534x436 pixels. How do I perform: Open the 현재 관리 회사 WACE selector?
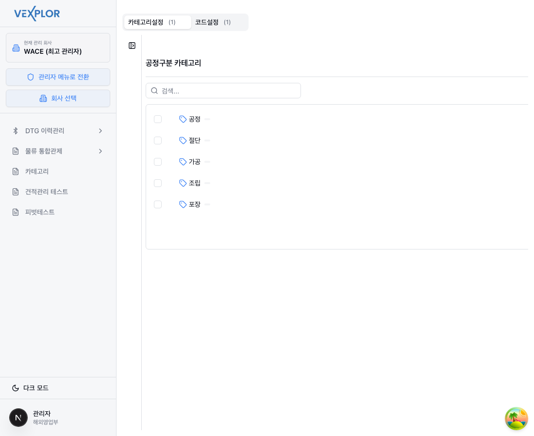click(x=58, y=47)
